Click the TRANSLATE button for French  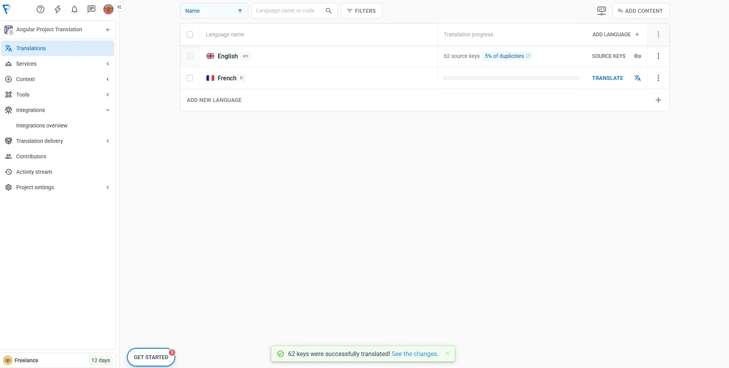pos(607,78)
